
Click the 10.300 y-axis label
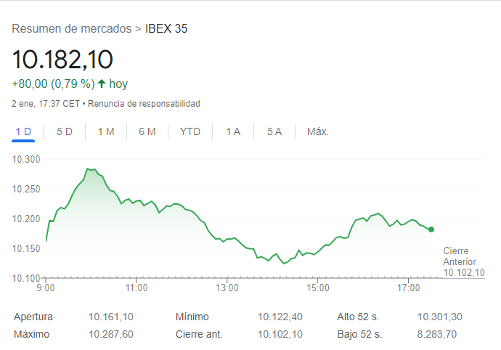coord(26,159)
